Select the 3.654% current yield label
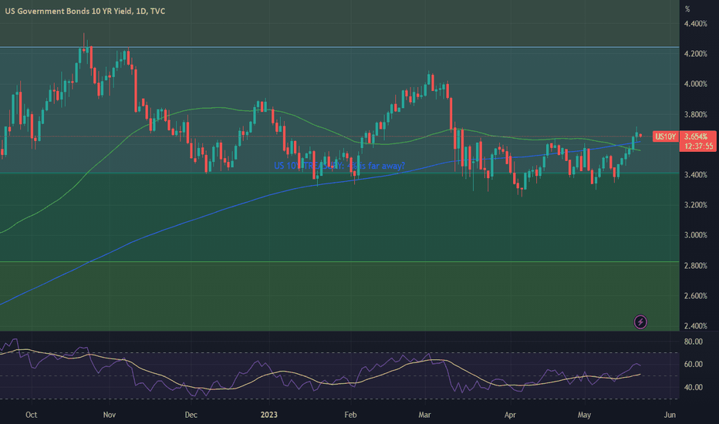This screenshot has width=719, height=424. [x=697, y=136]
